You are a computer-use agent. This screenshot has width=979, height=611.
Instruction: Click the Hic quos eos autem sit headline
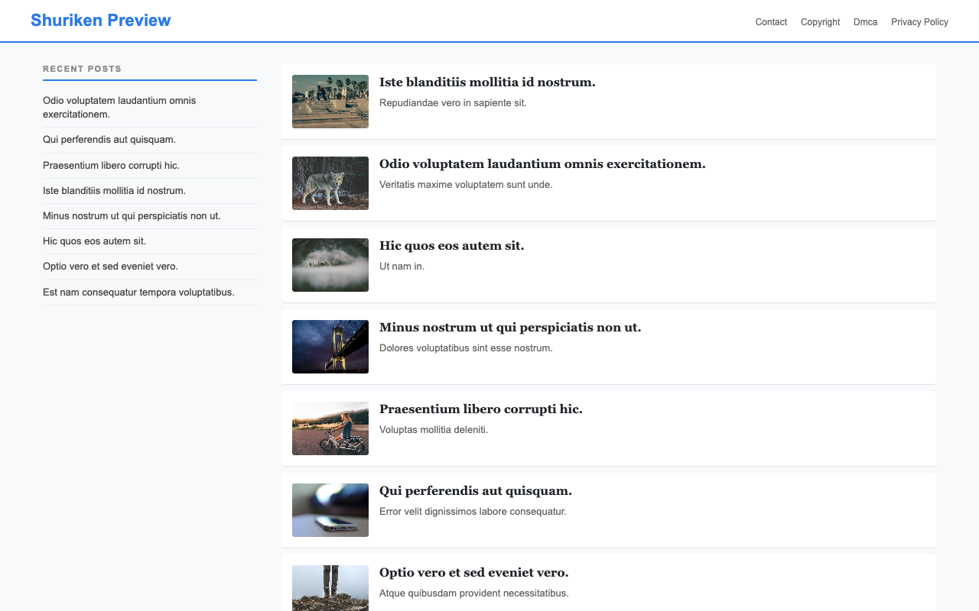tap(451, 246)
